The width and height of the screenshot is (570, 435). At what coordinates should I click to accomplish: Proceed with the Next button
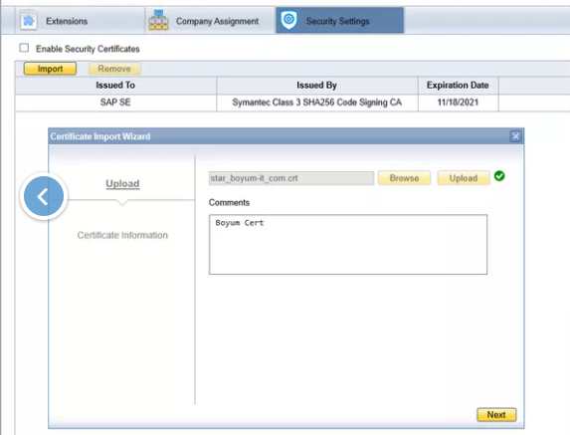click(496, 415)
